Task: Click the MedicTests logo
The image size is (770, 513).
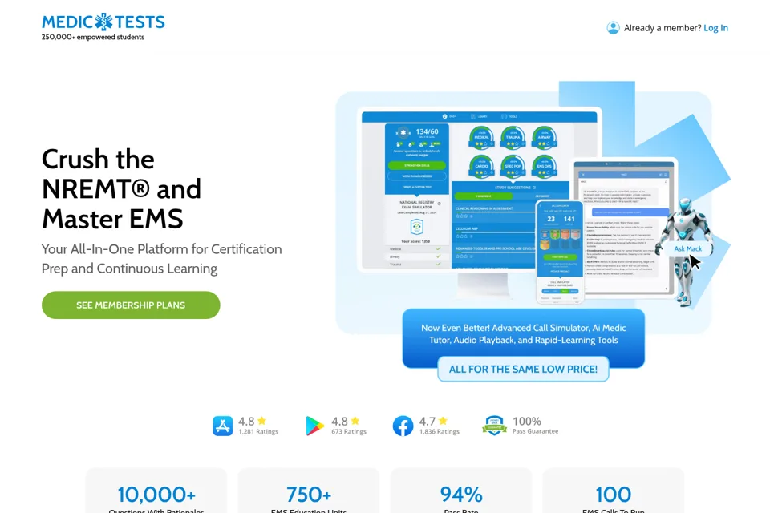Action: [103, 22]
